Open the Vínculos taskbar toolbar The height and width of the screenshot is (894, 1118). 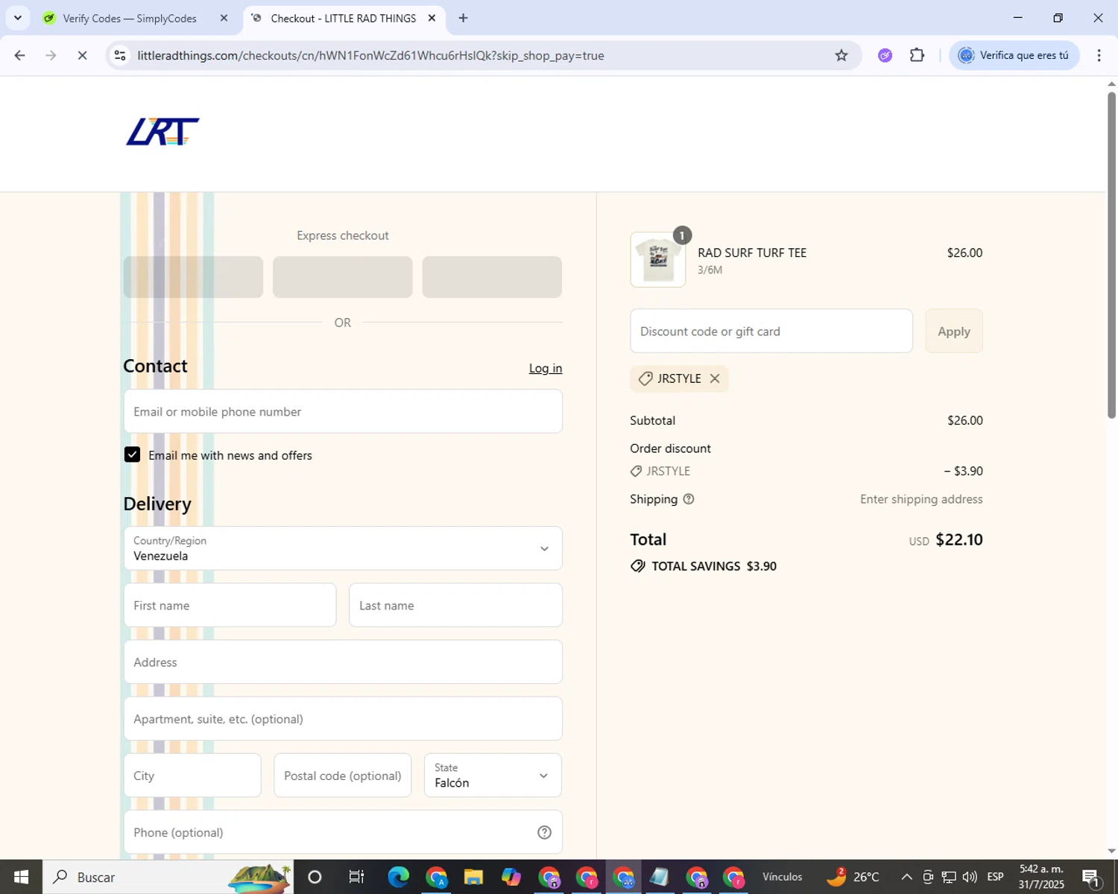point(783,877)
